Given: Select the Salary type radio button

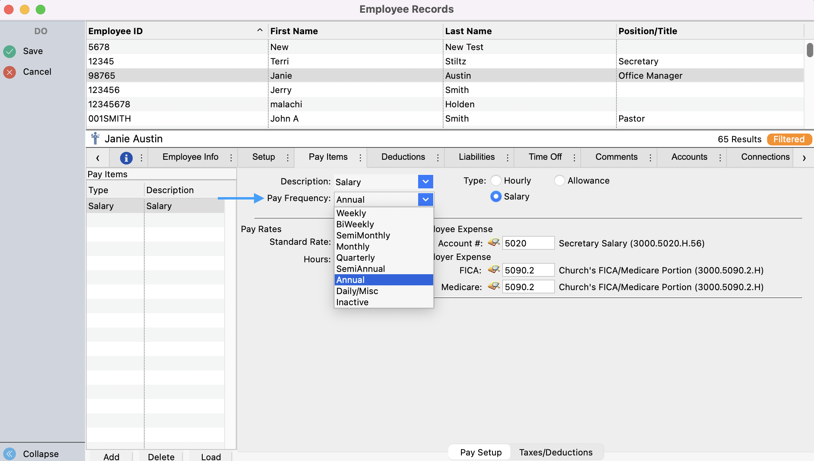Looking at the screenshot, I should (x=496, y=197).
